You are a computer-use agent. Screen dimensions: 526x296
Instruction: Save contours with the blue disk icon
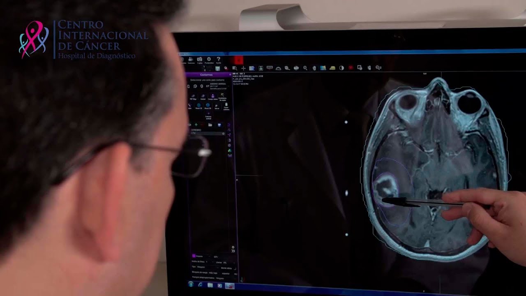pos(219,125)
